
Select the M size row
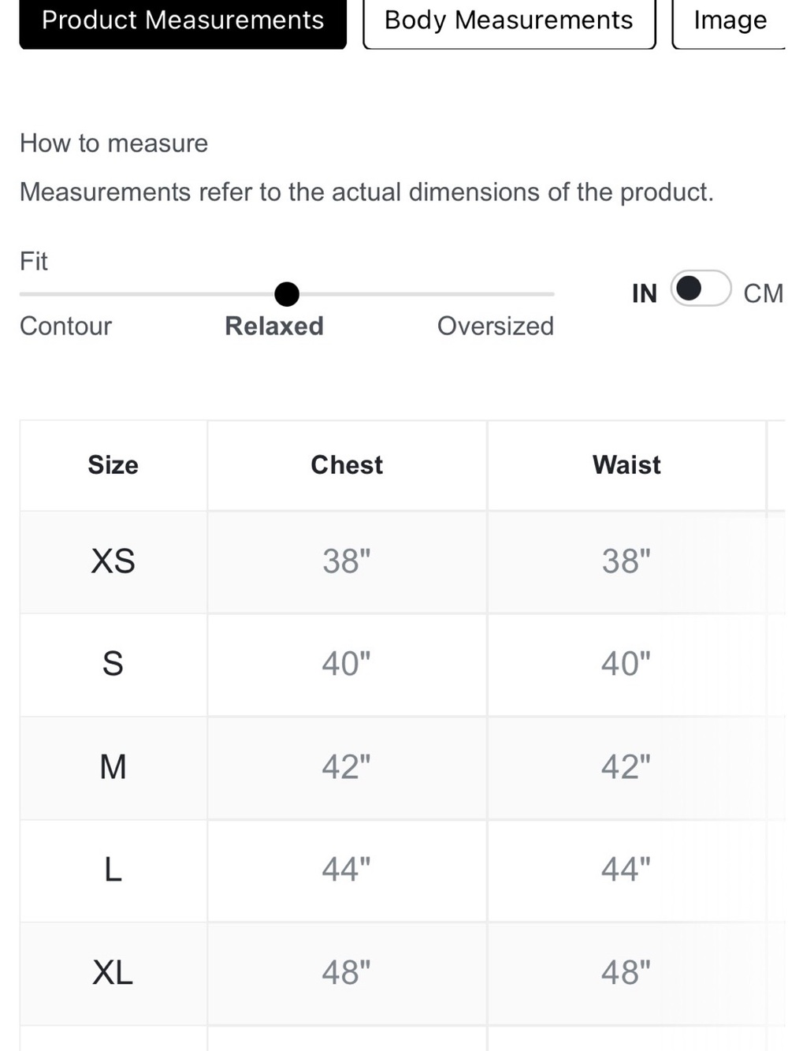[403, 767]
